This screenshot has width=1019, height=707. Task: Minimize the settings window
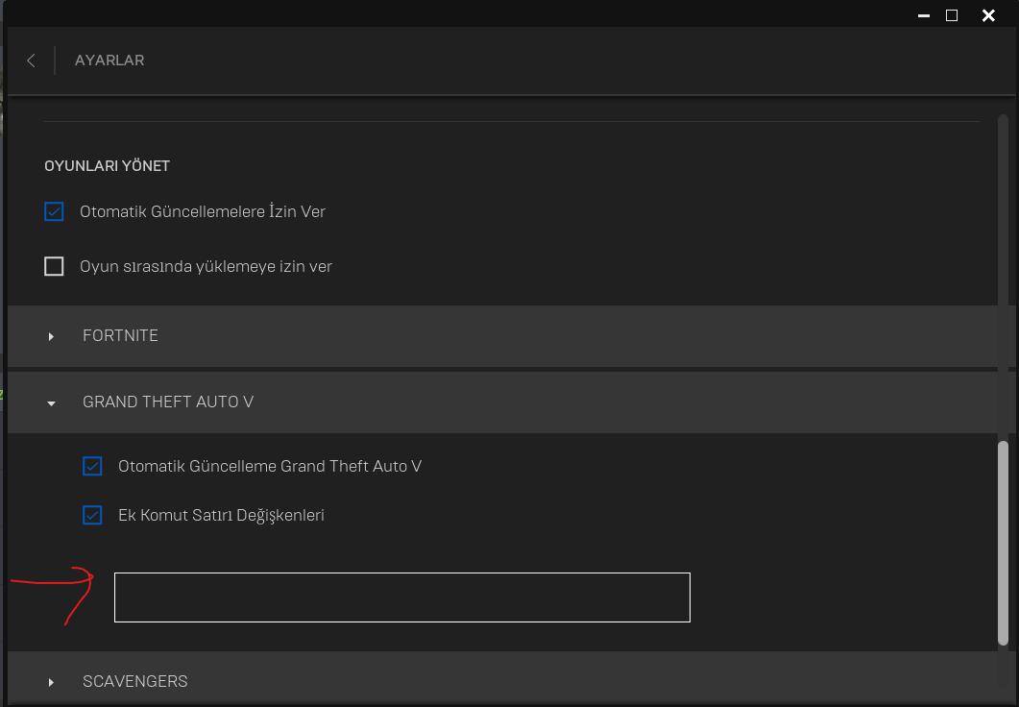[923, 15]
